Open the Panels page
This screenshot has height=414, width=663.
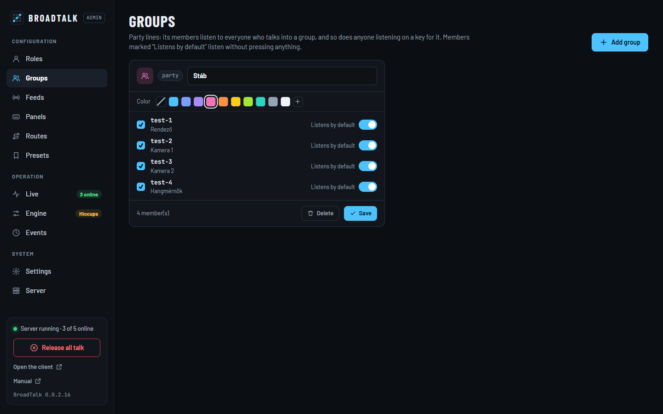tap(57, 117)
